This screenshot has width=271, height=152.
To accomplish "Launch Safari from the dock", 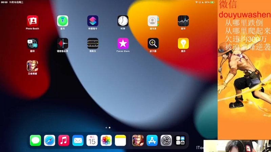I will click(49, 141).
